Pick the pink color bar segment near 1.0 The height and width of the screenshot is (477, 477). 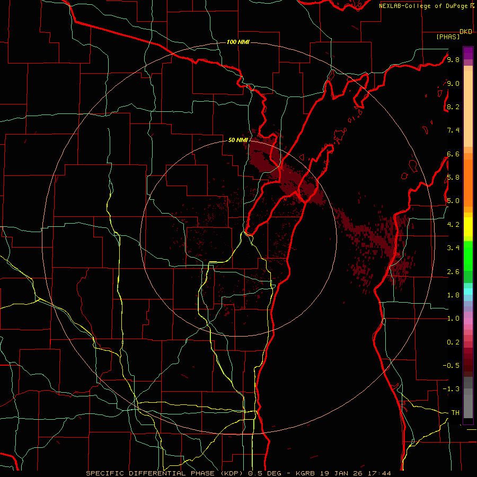468,321
